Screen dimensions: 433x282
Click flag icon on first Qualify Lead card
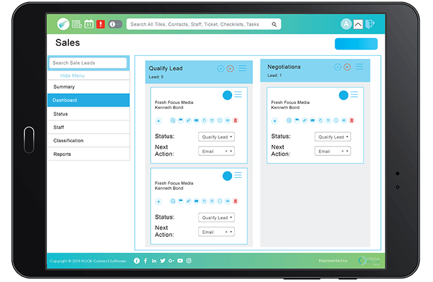point(179,120)
